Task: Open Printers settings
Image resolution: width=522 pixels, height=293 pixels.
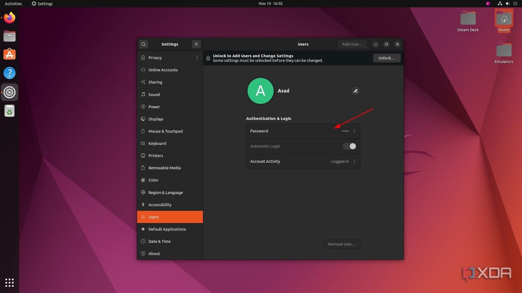Action: click(x=156, y=156)
